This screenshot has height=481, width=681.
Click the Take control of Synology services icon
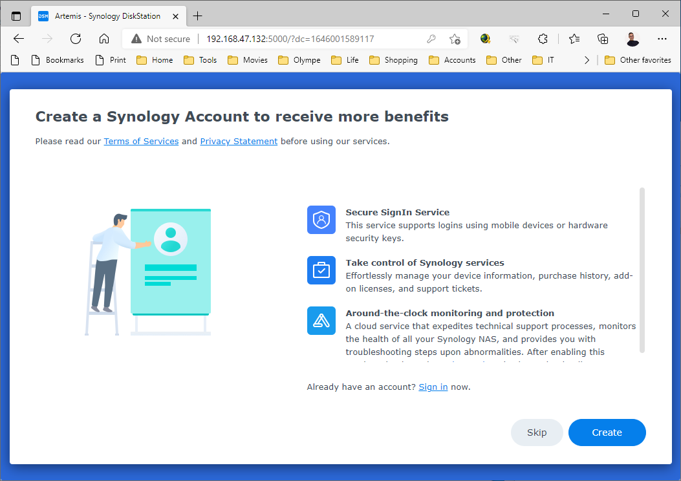[x=321, y=270]
